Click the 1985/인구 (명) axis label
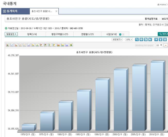The image size is (168, 137). [x=83, y=134]
